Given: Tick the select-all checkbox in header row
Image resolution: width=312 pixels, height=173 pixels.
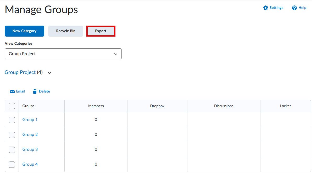Looking at the screenshot, I should [x=12, y=106].
